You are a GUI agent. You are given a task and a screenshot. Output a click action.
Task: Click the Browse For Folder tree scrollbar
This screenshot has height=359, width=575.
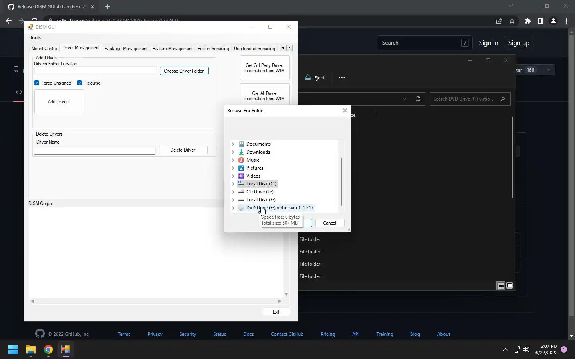[x=341, y=181]
